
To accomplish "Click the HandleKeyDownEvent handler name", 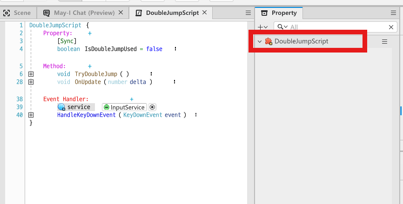I will pos(87,115).
